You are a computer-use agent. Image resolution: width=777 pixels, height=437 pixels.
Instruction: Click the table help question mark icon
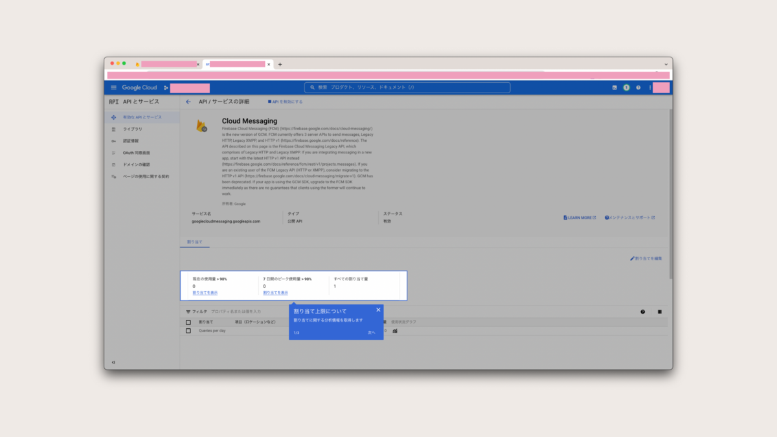642,312
